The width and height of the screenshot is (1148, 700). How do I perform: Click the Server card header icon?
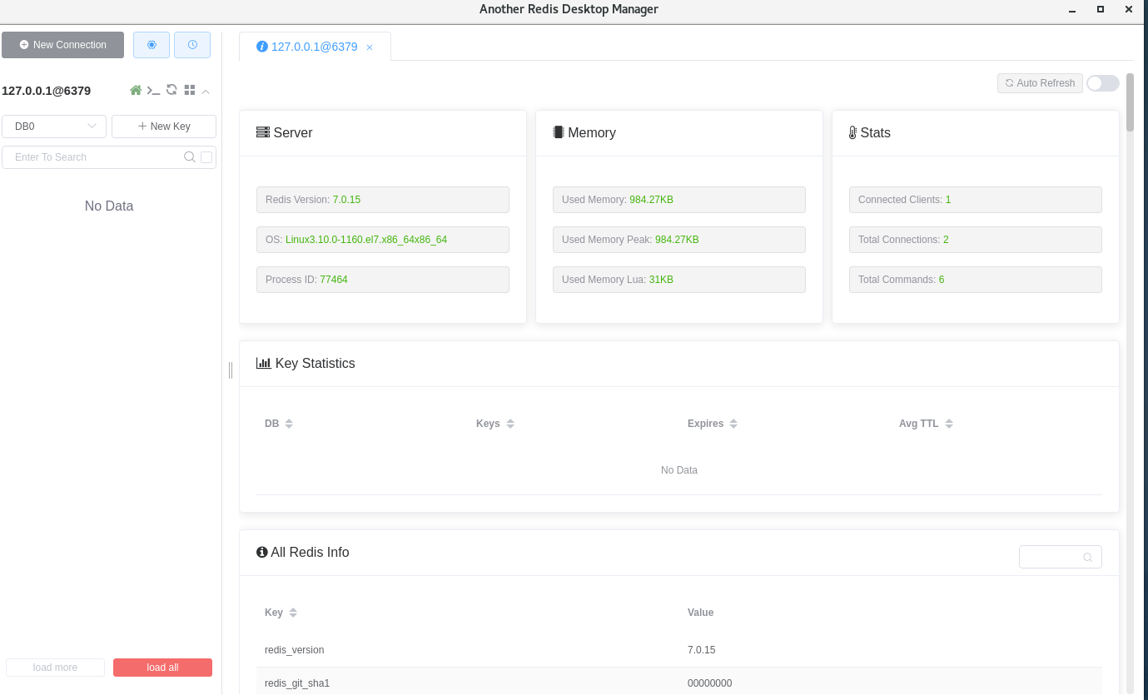pyautogui.click(x=263, y=132)
